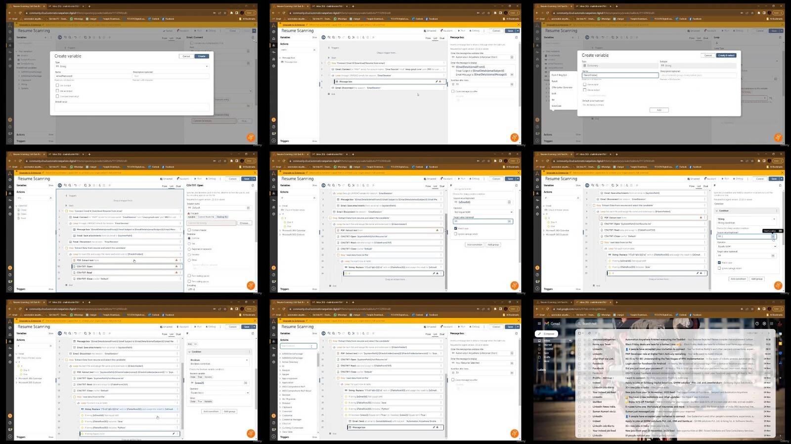Click Cancel in the String Create variable dialog
Screen dimensions: 791x444
[186, 56]
